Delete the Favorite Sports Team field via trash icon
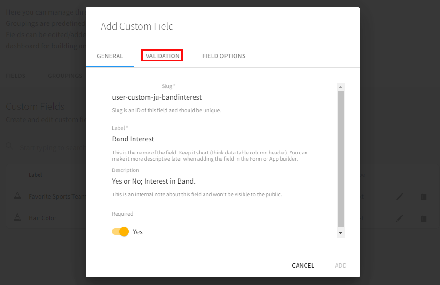The width and height of the screenshot is (440, 285). [x=424, y=197]
